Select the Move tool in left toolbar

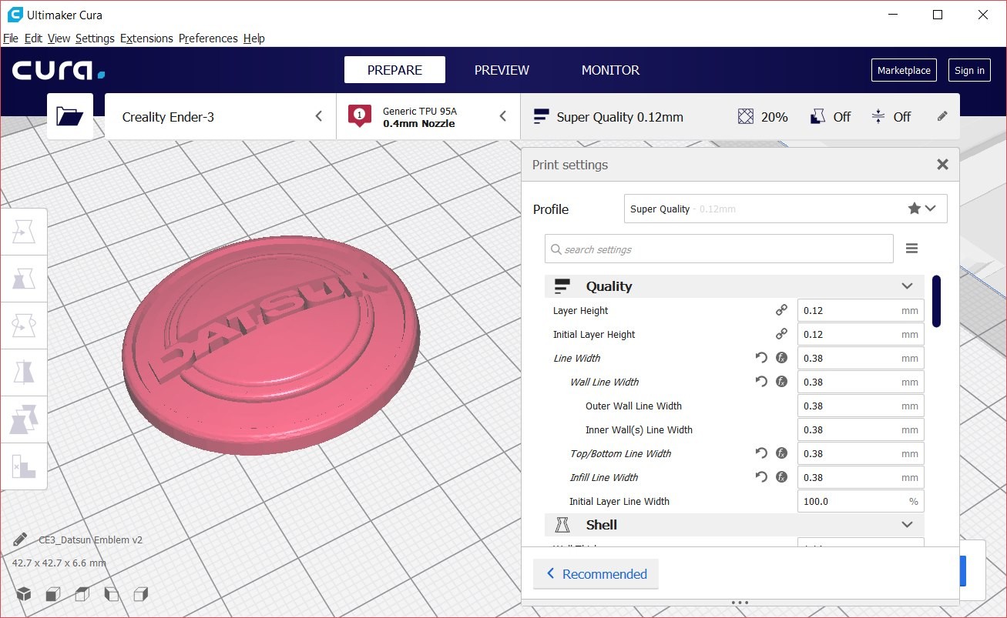pos(24,231)
